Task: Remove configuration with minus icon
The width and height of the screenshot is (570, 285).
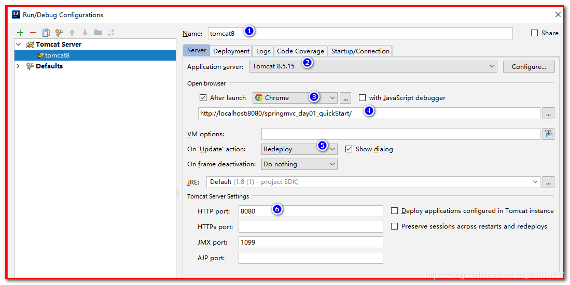Action: [33, 33]
